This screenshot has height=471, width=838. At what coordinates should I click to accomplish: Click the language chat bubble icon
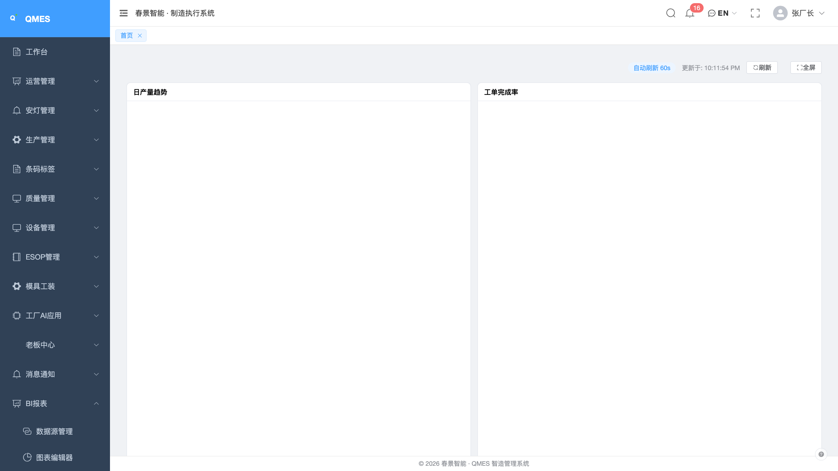[712, 13]
